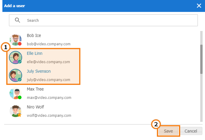This screenshot has width=205, height=140.
Task: Focus the Search input field
Action: coord(103,20)
